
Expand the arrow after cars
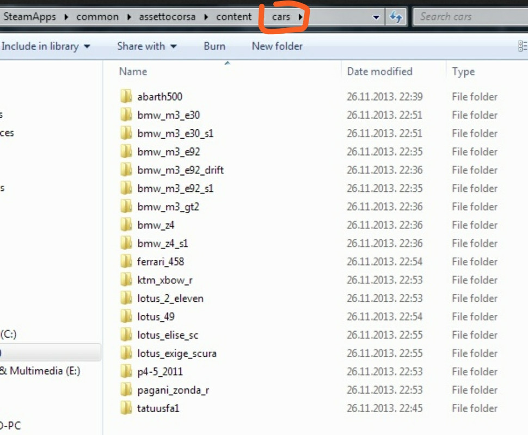[300, 16]
